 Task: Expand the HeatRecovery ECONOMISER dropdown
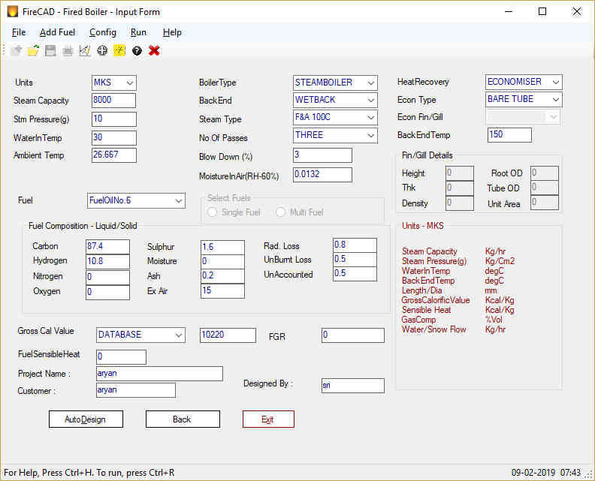524,82
